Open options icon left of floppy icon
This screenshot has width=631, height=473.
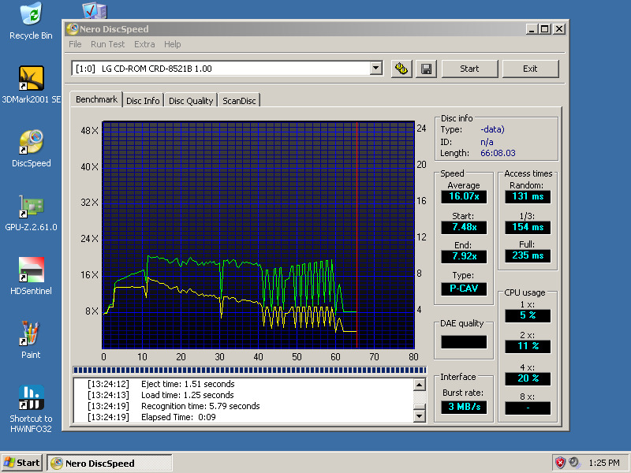point(401,69)
